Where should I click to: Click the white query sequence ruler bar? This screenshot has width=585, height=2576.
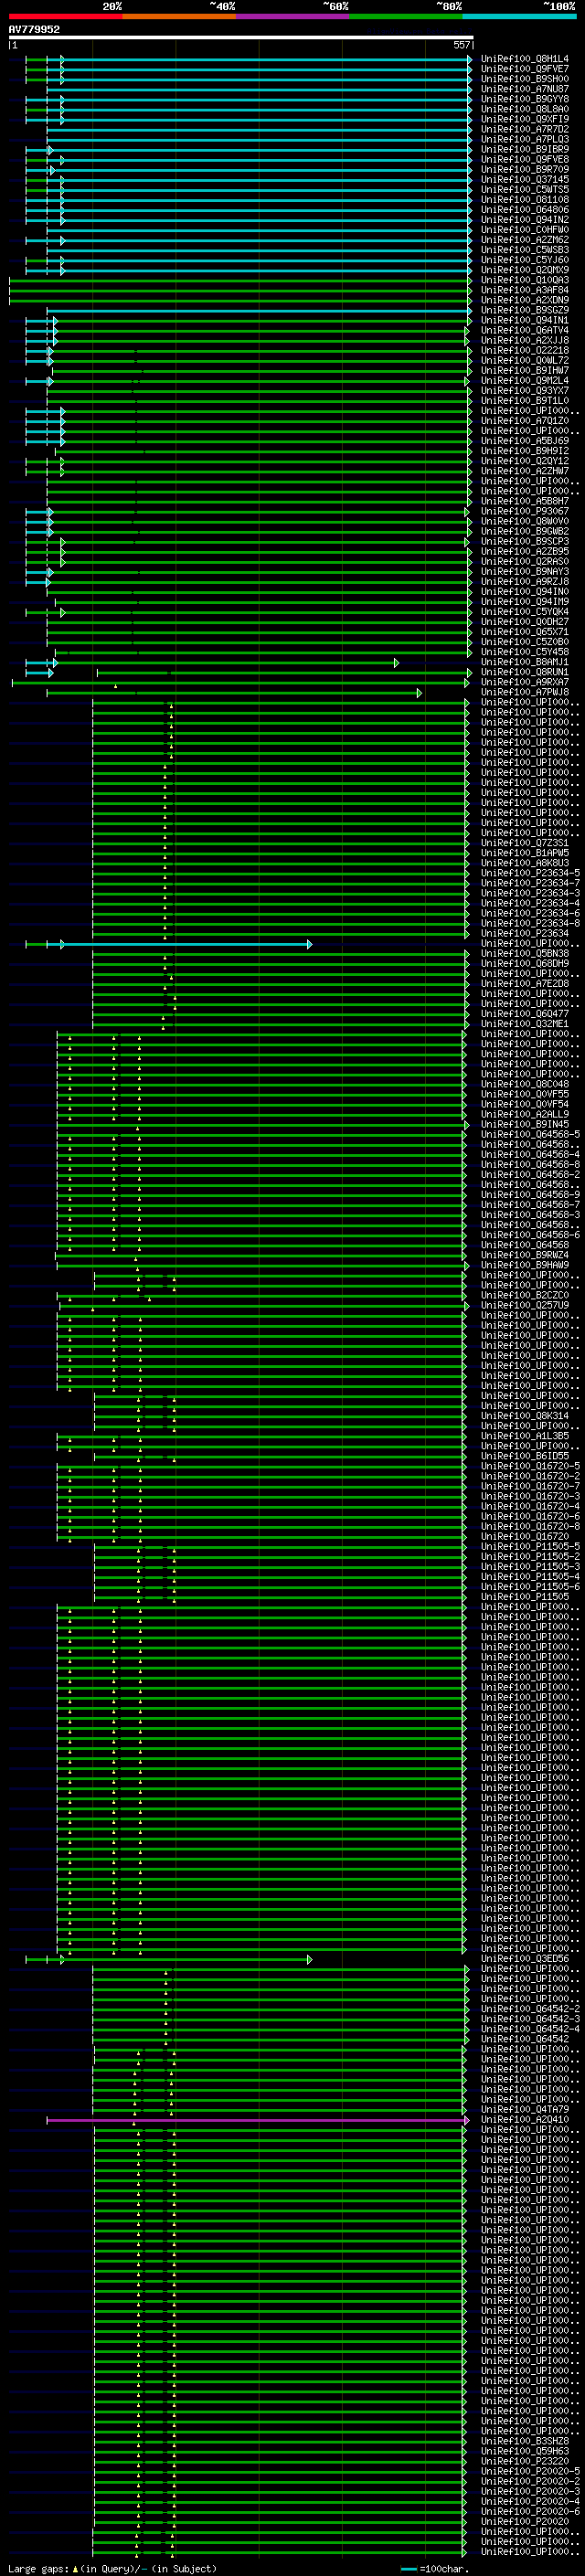tap(240, 37)
